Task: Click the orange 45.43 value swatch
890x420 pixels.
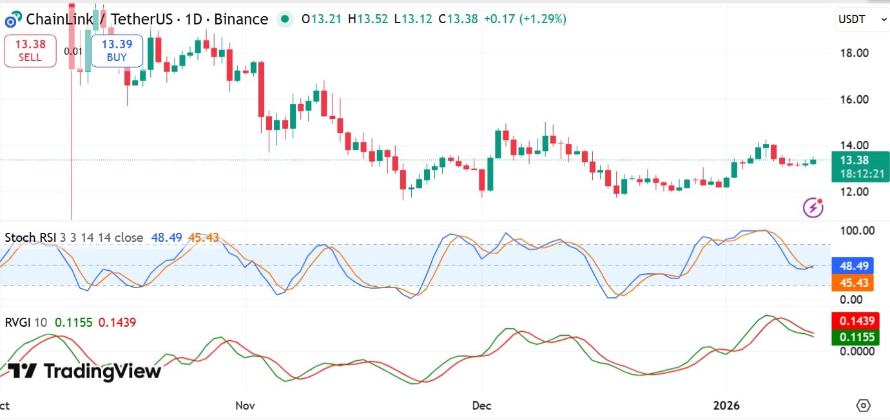Action: [x=853, y=282]
